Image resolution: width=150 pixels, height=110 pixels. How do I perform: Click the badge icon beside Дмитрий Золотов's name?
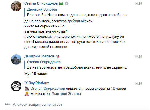58,56
